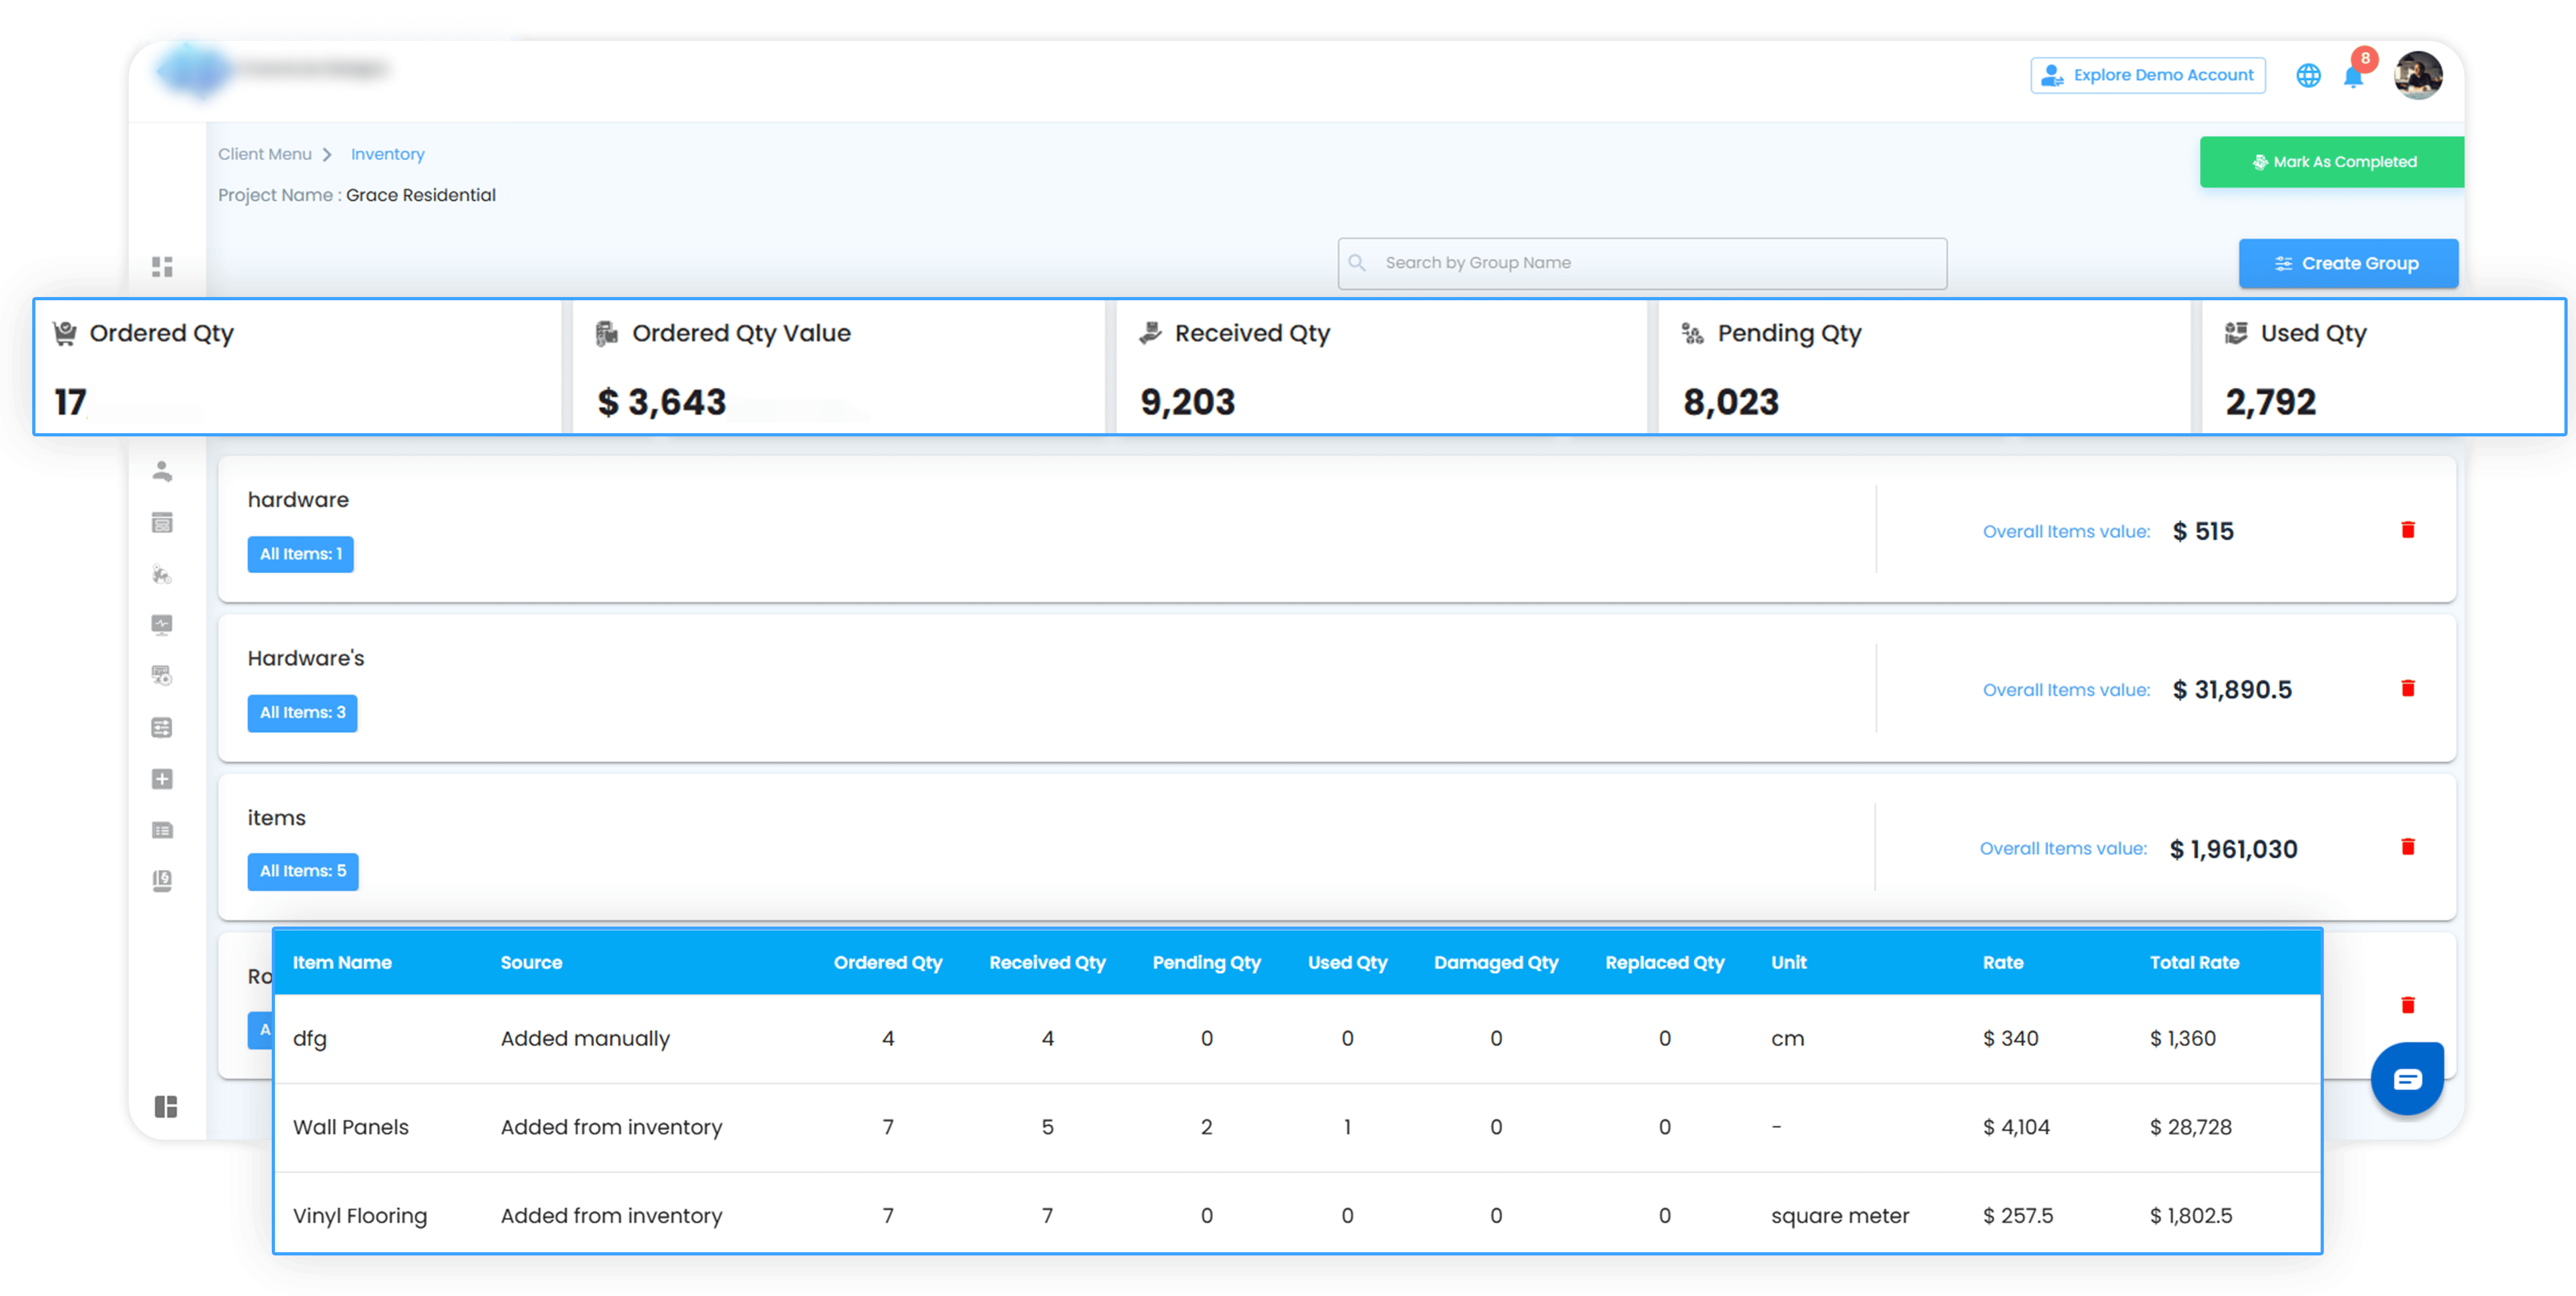Click the plus box sidebar icon

162,779
